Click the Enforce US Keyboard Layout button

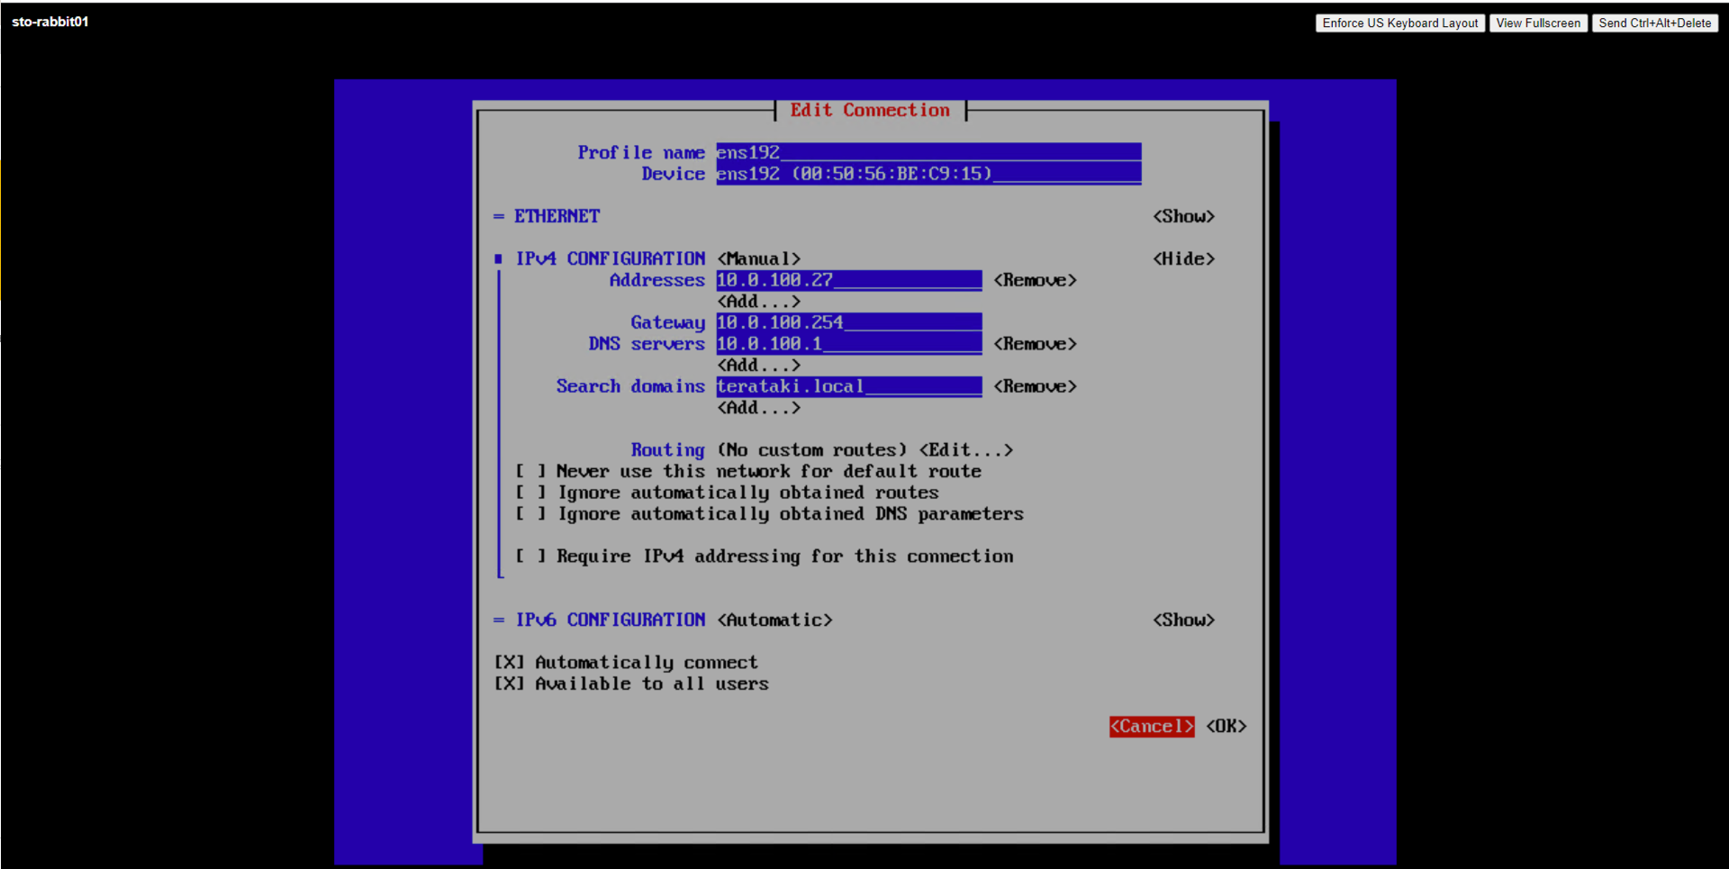(x=1399, y=23)
